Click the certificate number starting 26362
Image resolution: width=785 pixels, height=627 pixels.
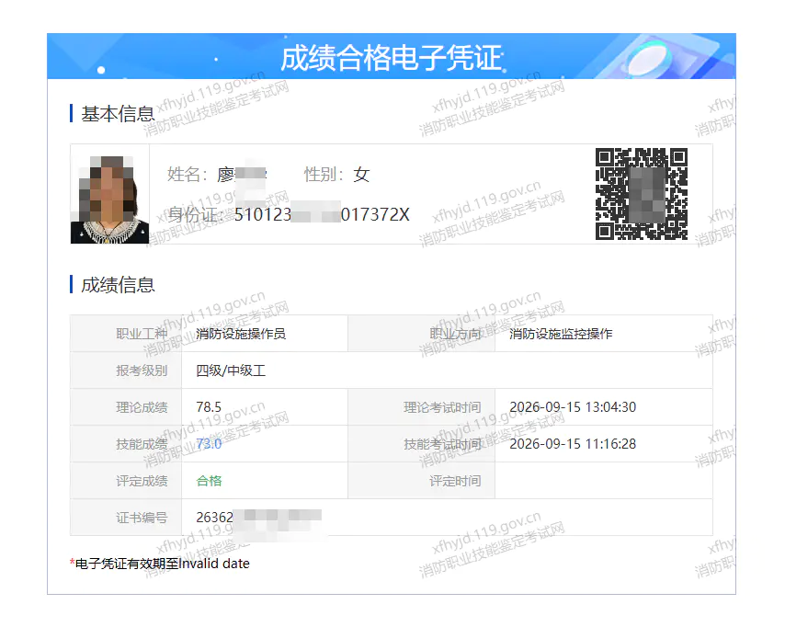click(x=259, y=517)
